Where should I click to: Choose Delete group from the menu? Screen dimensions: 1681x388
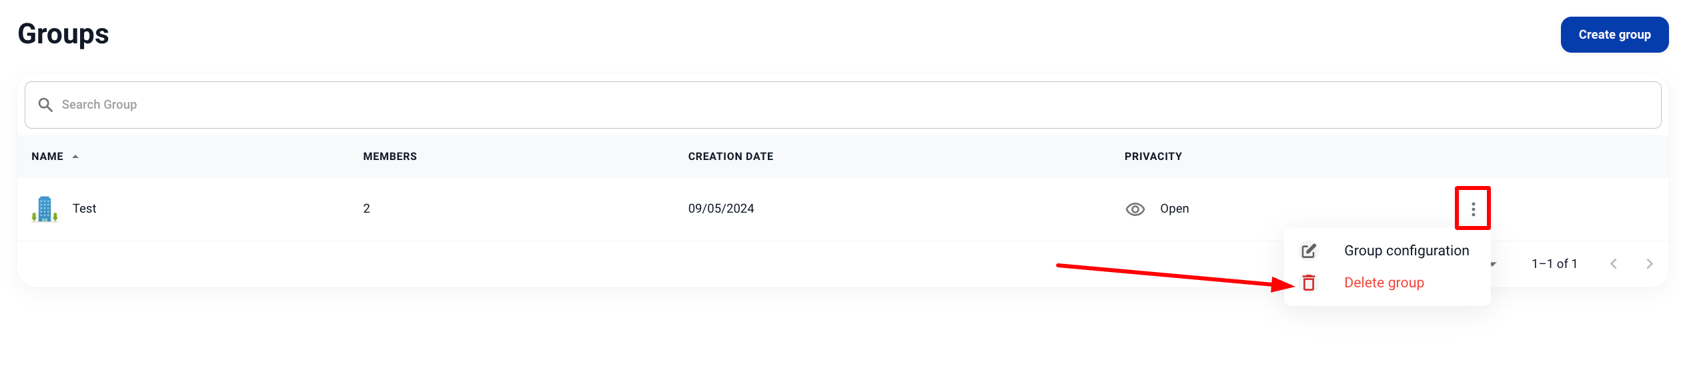(x=1383, y=283)
